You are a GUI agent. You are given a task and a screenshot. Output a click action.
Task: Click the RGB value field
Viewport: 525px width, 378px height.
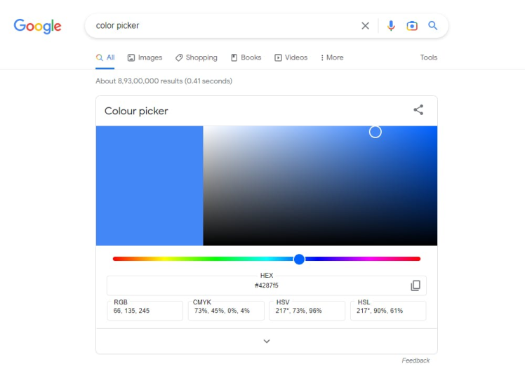(145, 311)
